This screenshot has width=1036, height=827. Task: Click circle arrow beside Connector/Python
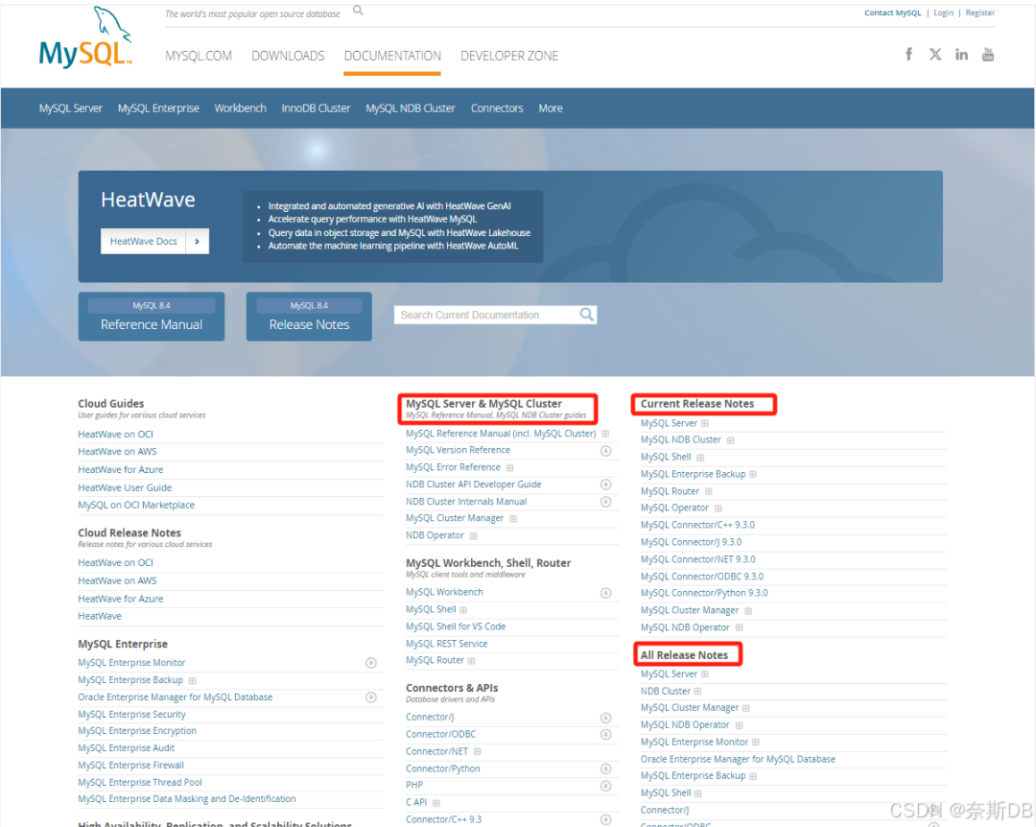click(605, 768)
